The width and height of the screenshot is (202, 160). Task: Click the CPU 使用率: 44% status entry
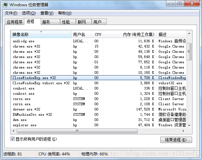[x=54, y=154]
